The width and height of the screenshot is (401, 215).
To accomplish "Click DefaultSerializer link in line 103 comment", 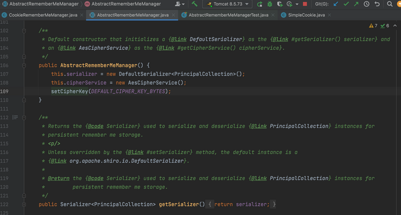I will 216,39.
